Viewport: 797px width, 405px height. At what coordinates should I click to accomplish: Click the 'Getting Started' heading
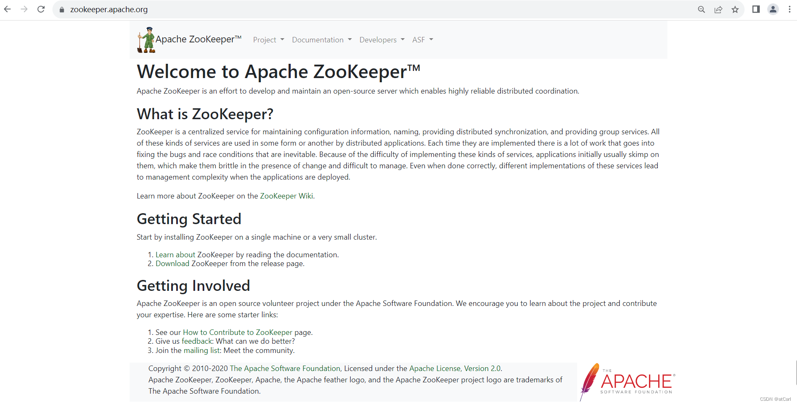point(189,219)
